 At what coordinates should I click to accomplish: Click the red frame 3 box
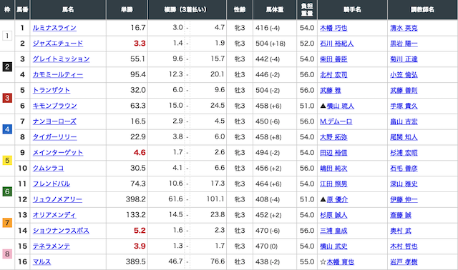click(7, 98)
